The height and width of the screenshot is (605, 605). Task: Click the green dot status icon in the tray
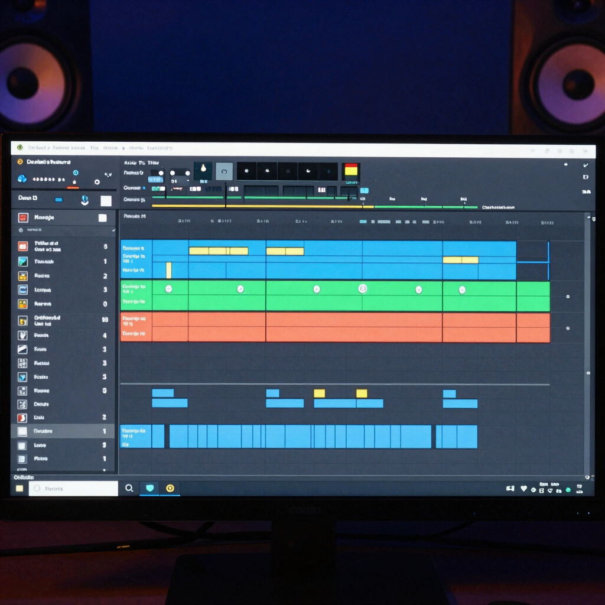(x=568, y=490)
